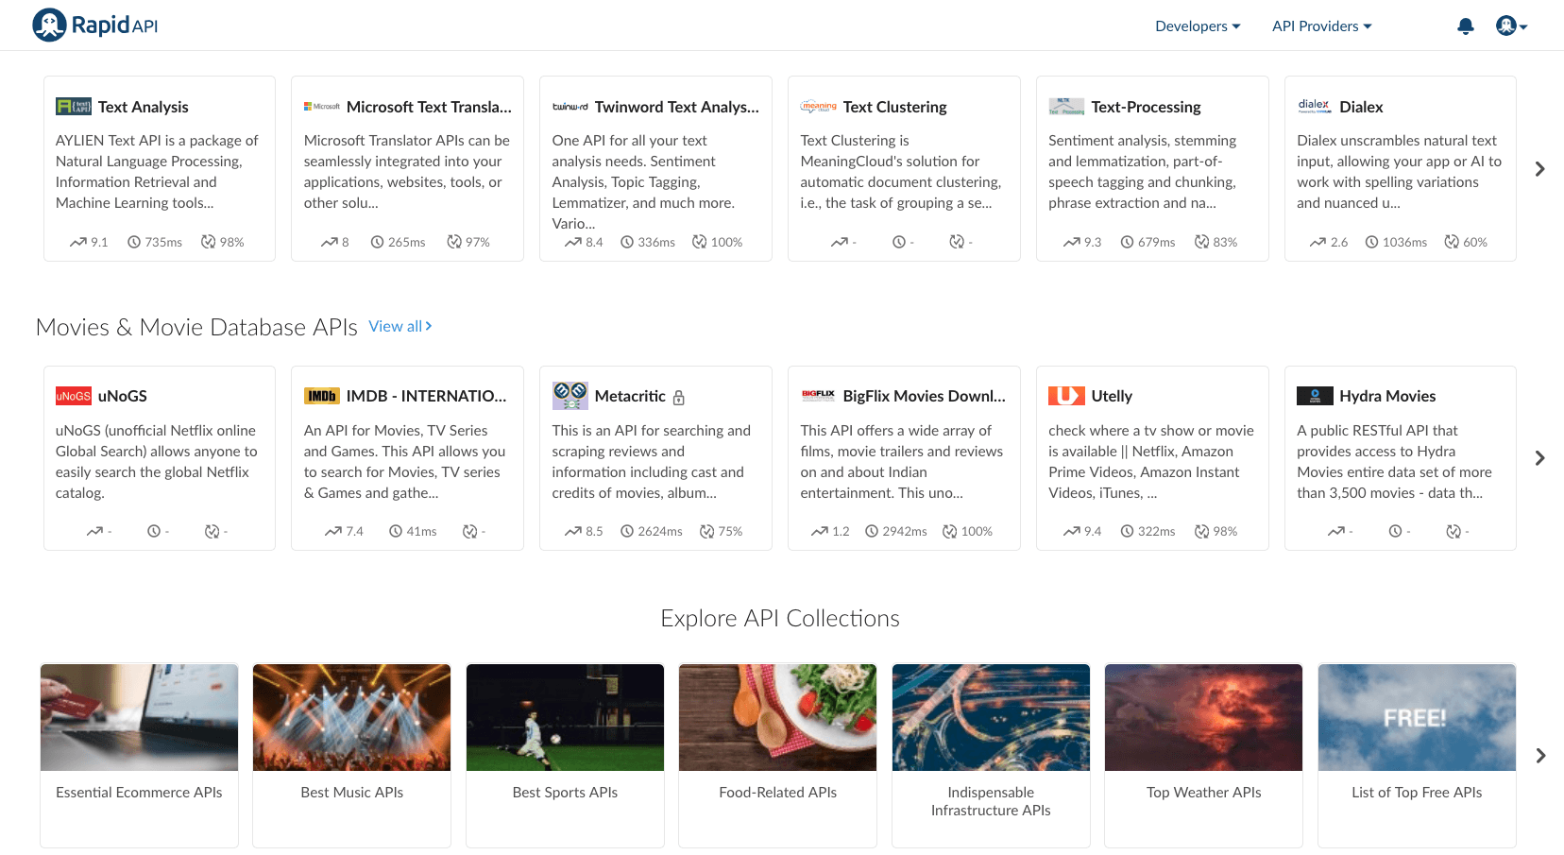Click the Twinword logo icon

[x=570, y=107]
